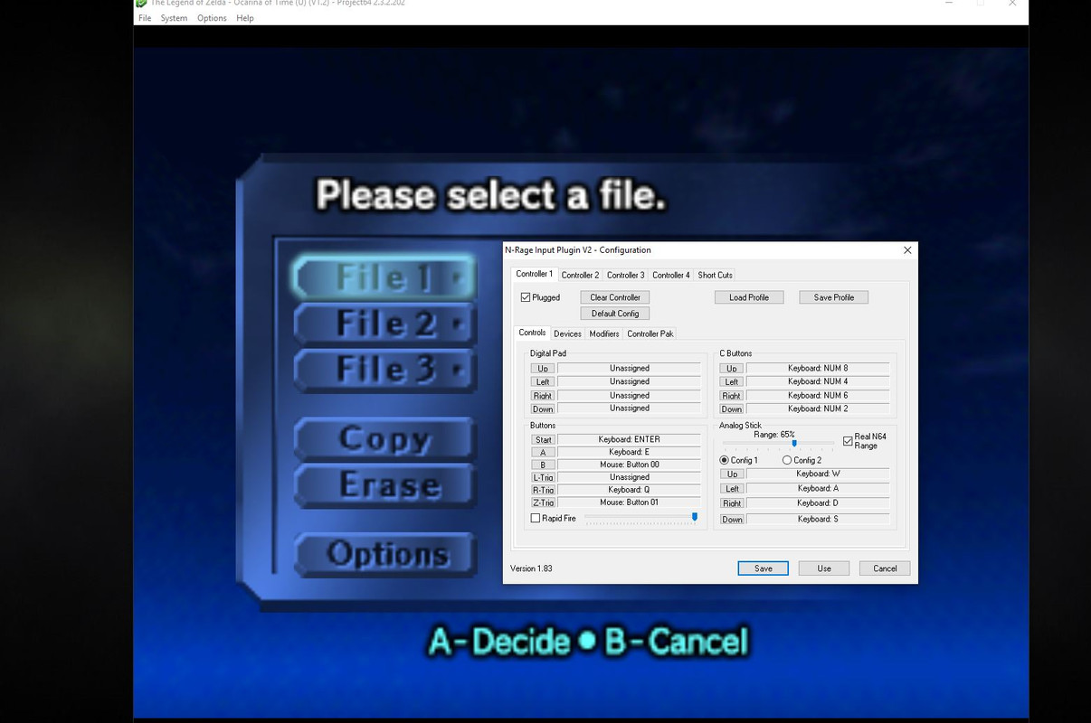Screen dimensions: 1091x723
Task: Assign the Digital Pad Left button
Action: point(543,382)
